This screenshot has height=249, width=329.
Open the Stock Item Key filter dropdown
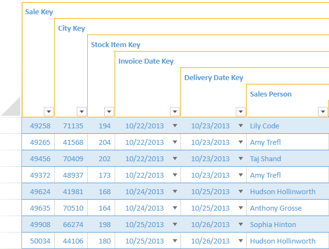[109, 111]
